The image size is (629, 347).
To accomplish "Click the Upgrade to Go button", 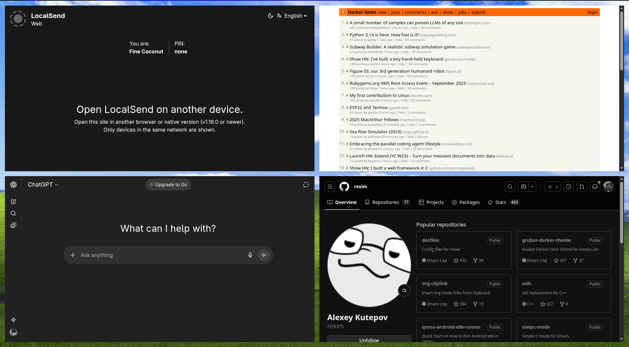I will tap(168, 184).
